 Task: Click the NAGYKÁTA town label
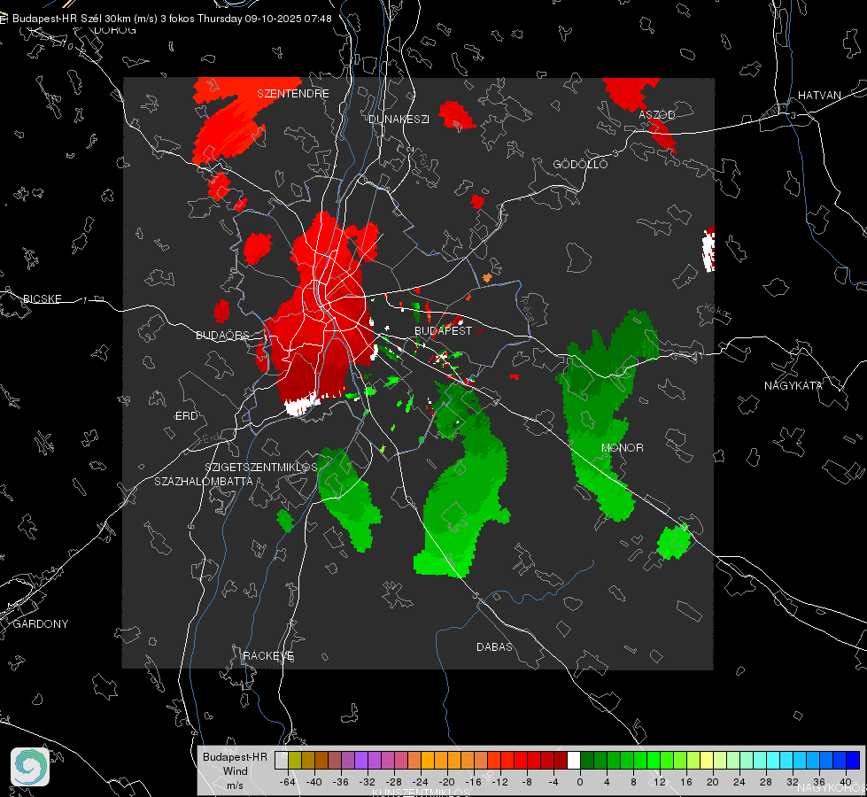pyautogui.click(x=793, y=385)
